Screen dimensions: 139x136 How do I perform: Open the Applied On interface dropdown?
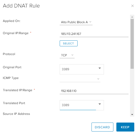76,22
